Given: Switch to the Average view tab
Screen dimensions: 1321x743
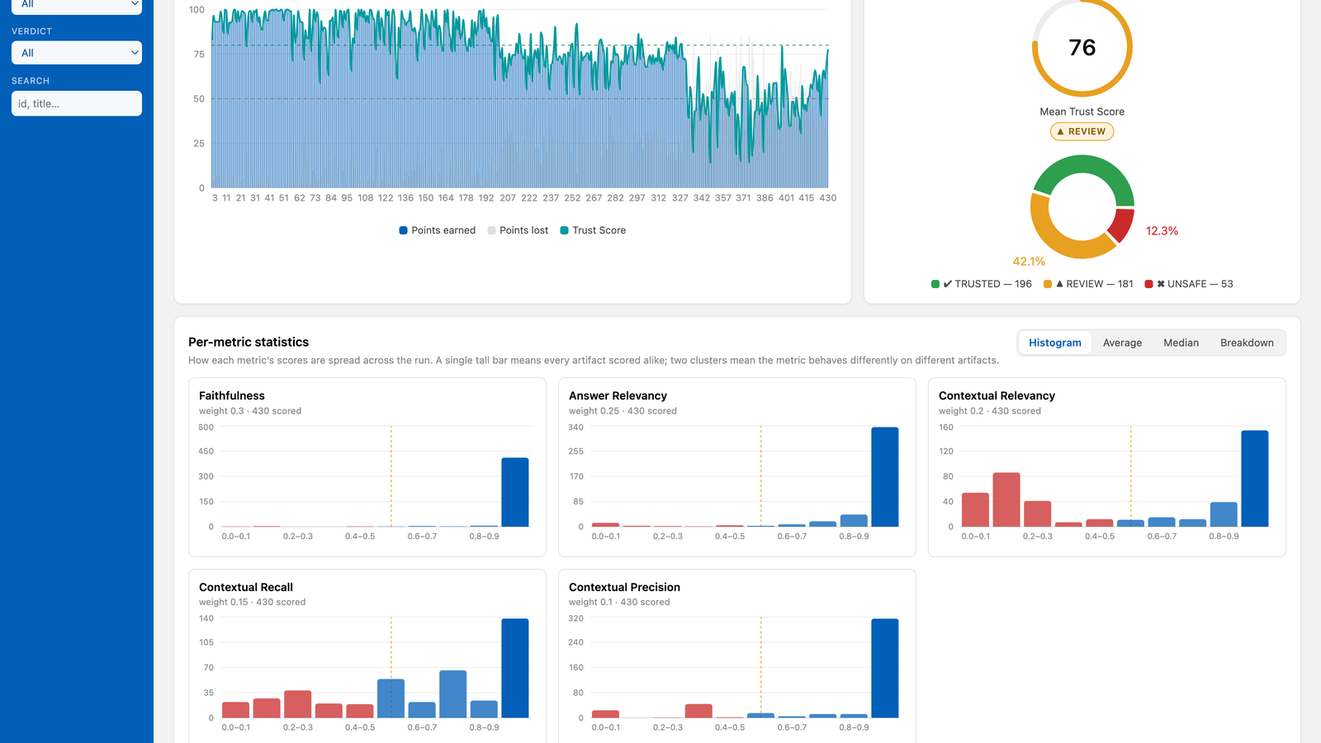Looking at the screenshot, I should (1122, 343).
